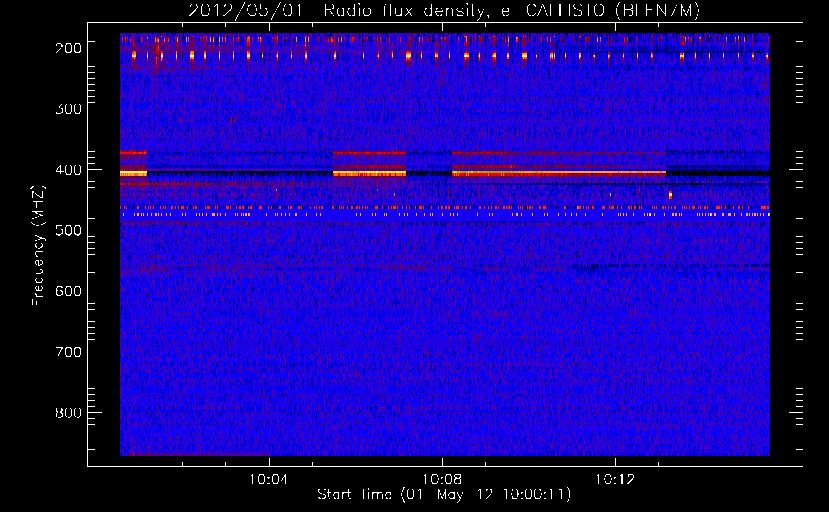Click the 200 frequency tick label

(69, 48)
